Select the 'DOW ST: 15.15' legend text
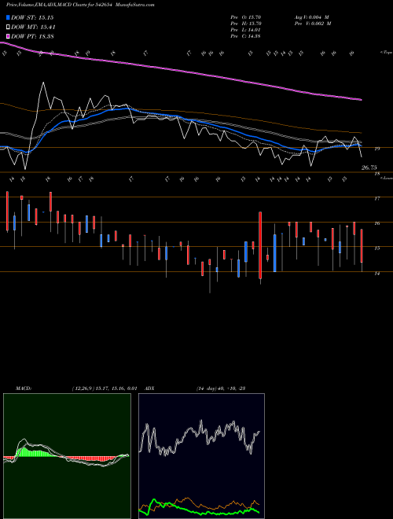 pyautogui.click(x=32, y=17)
